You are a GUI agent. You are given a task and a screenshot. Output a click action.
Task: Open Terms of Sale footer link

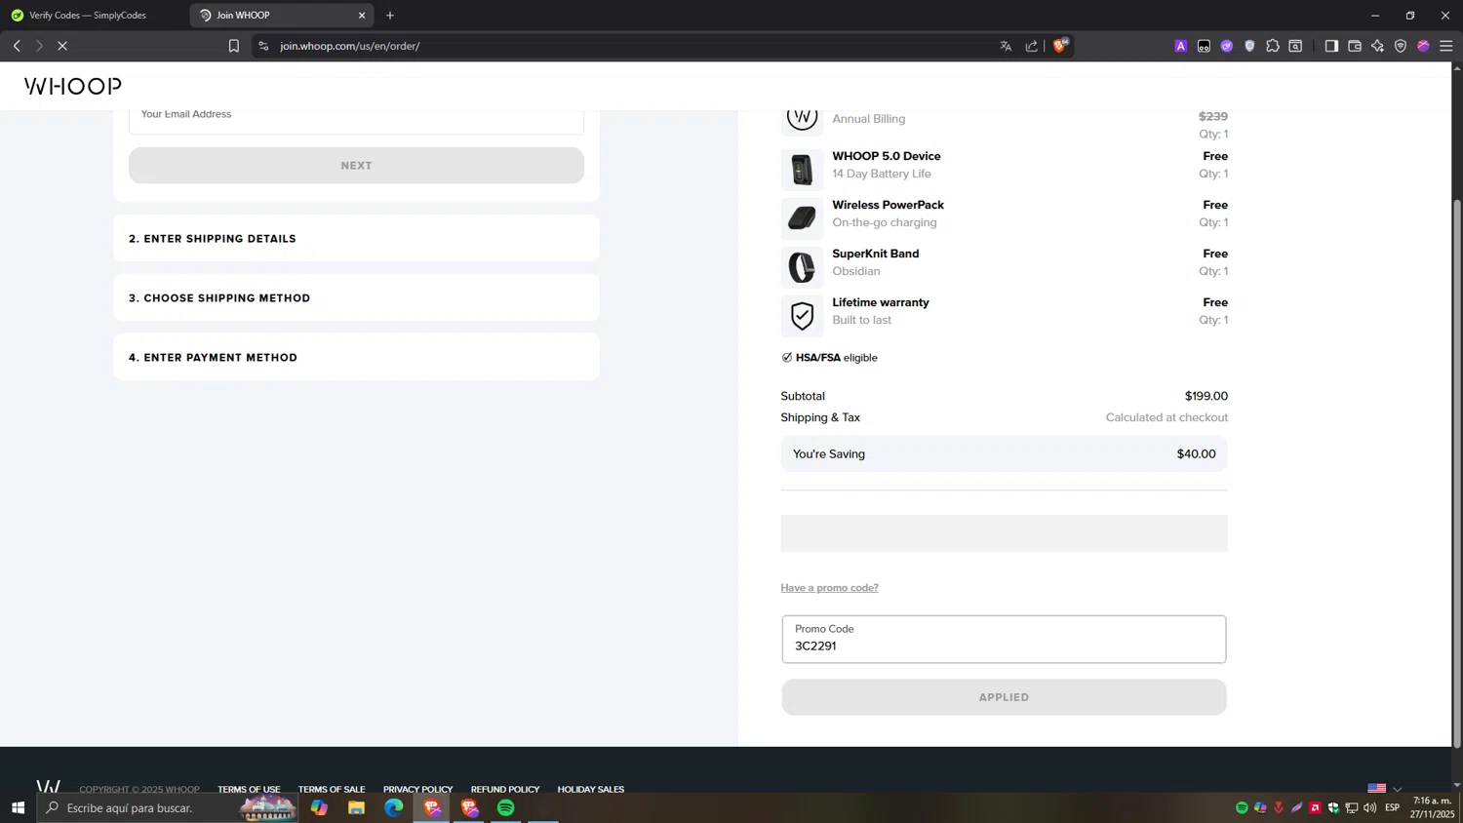click(x=332, y=789)
